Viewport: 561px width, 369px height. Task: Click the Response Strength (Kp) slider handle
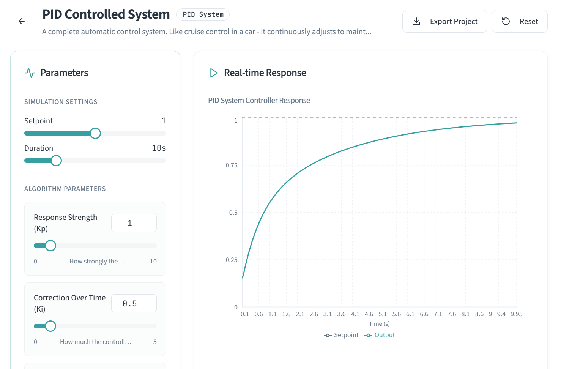50,246
